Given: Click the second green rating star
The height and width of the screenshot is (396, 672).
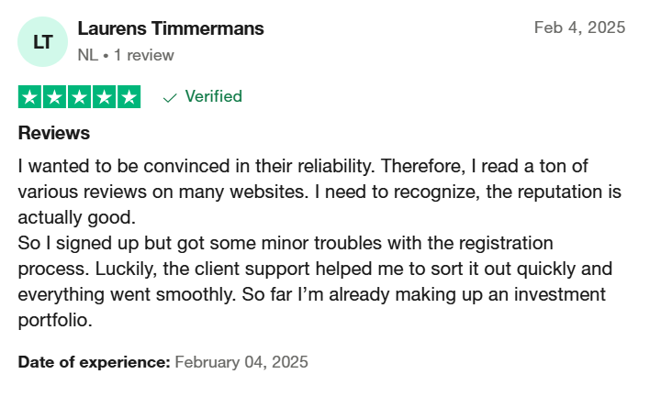Looking at the screenshot, I should tap(54, 97).
